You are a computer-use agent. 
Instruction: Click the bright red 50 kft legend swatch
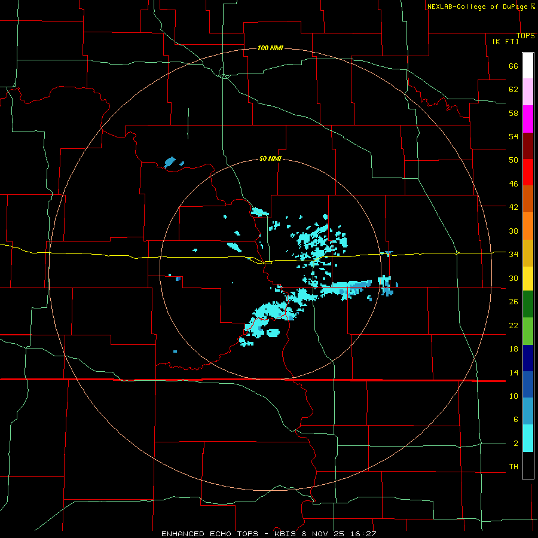click(x=528, y=172)
